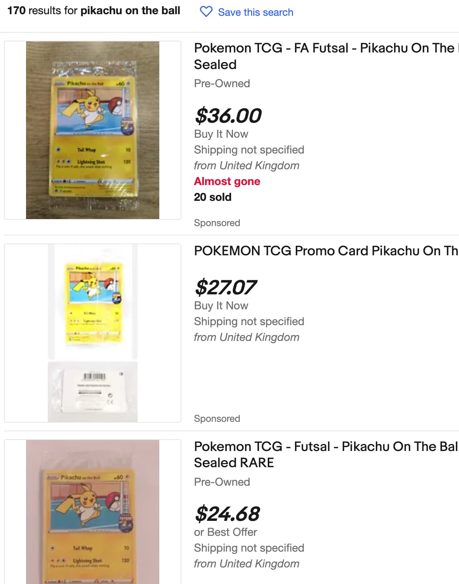Click the heart icon beside Save this search

pos(206,12)
